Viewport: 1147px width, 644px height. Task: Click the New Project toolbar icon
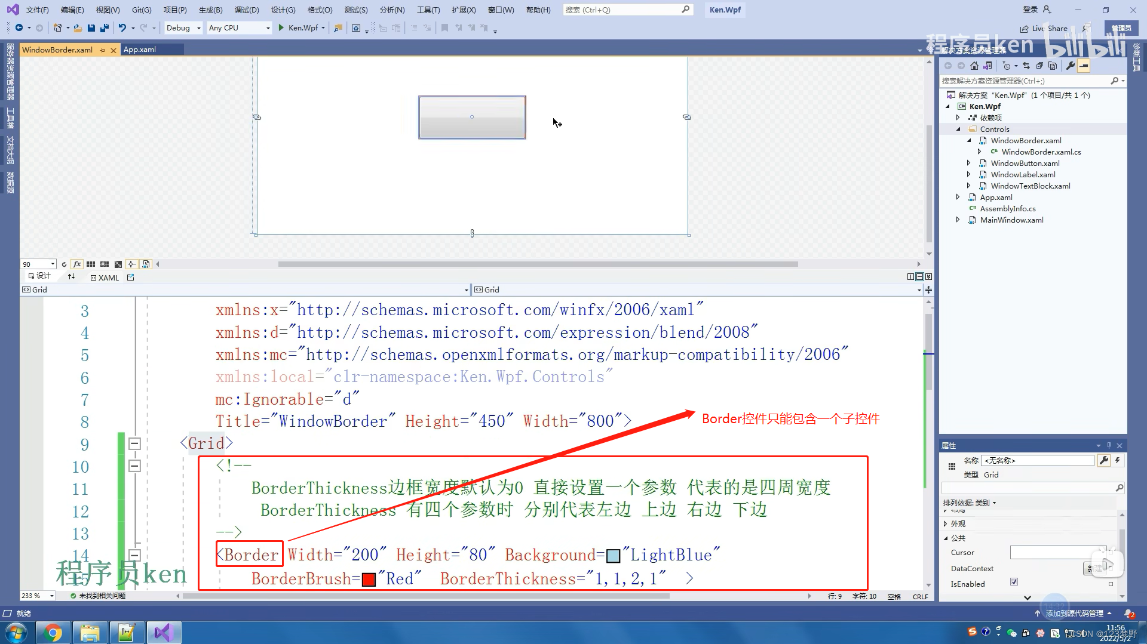point(58,28)
